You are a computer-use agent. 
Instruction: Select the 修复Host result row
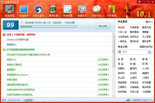(57, 60)
